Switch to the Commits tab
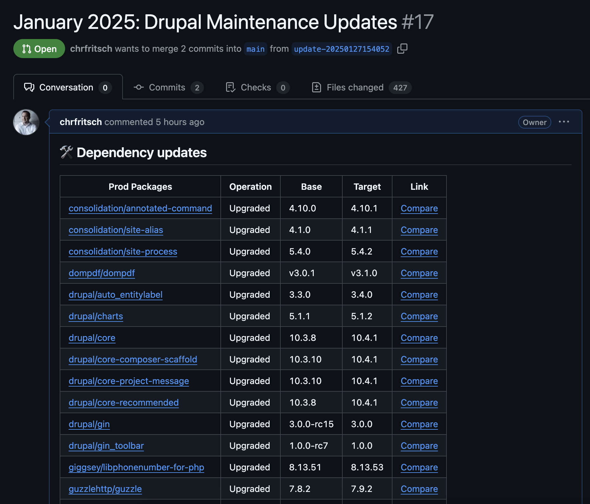Screen dimensions: 590x504 [168, 87]
